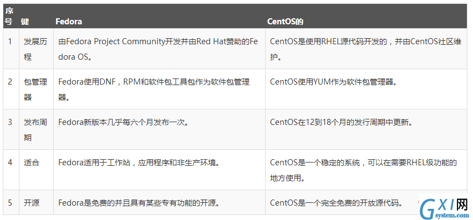This screenshot has width=473, height=220.
Task: Click the CentOS使用YUM package manager cell
Action: click(x=366, y=89)
